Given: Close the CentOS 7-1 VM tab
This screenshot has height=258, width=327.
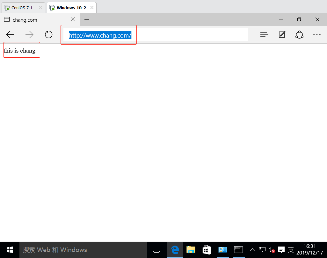Looking at the screenshot, I should [40, 8].
